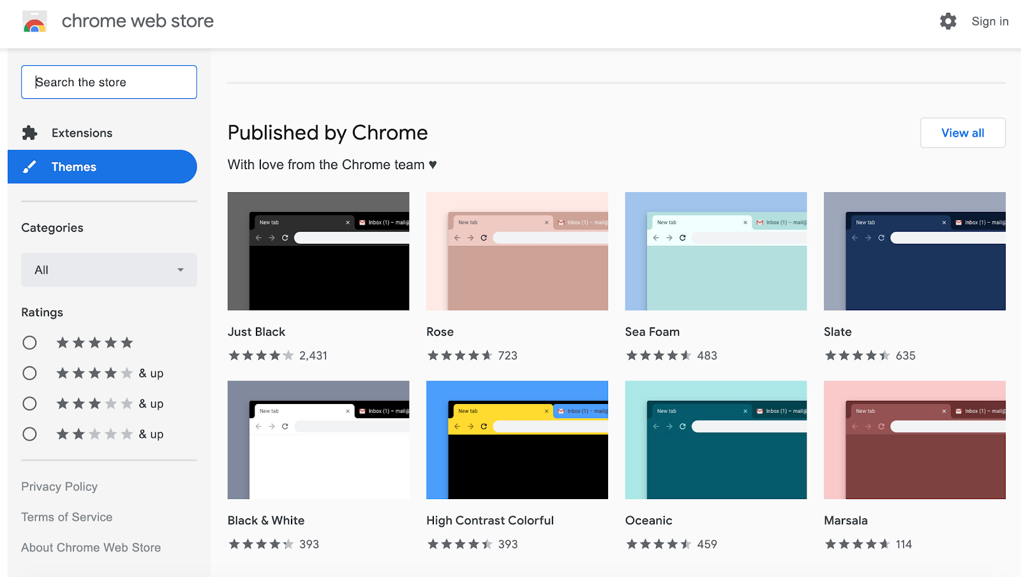Click the chrome web store title text
The width and height of the screenshot is (1021, 577).
(138, 21)
